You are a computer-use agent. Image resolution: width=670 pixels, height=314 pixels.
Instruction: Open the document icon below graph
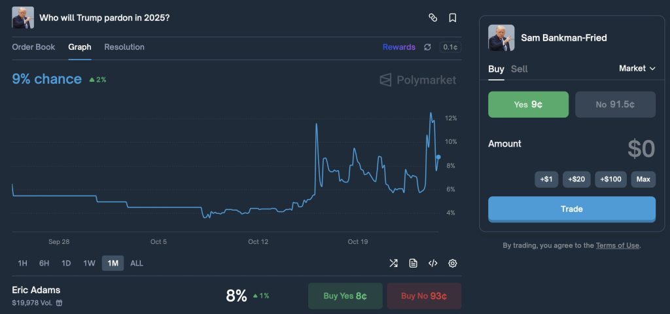coord(413,263)
